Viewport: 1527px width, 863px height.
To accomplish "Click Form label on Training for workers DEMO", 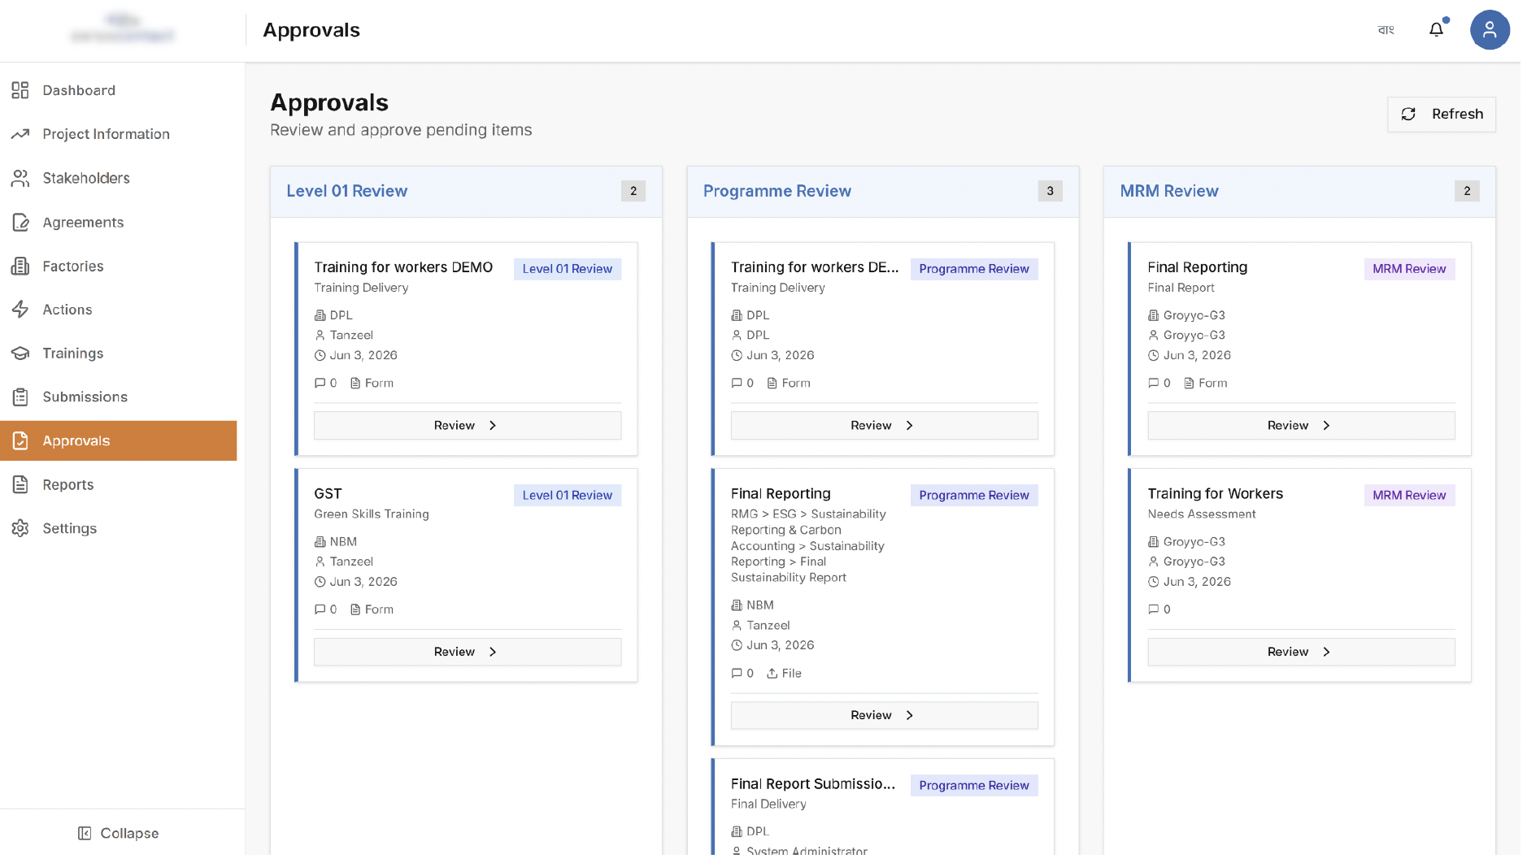I will coord(379,384).
